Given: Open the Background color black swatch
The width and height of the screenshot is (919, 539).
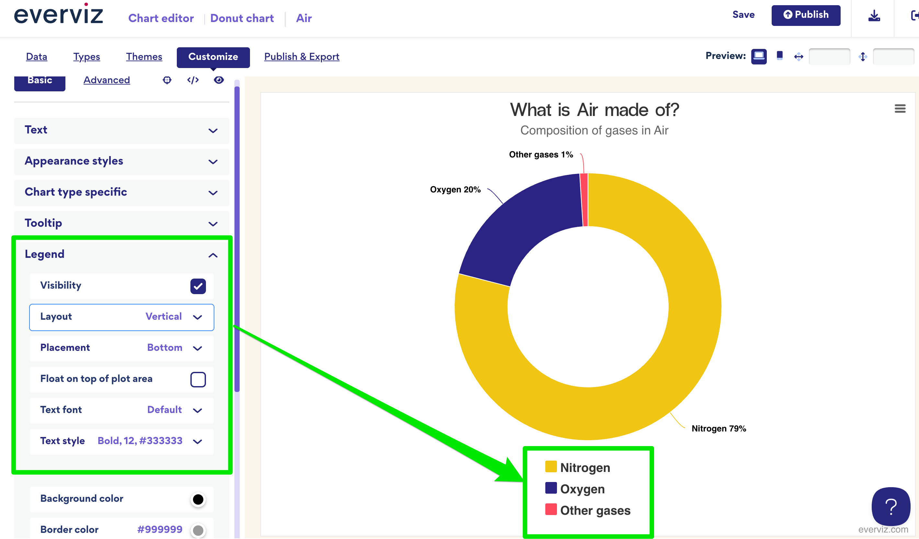Looking at the screenshot, I should 198,499.
